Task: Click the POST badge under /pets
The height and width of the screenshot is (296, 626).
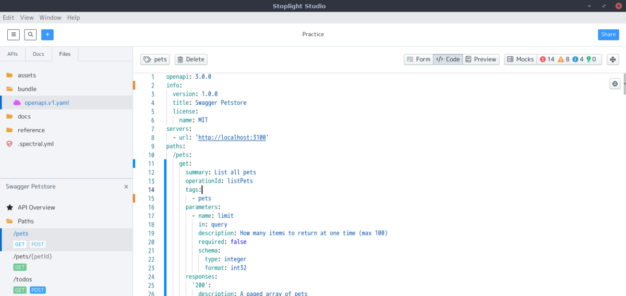Action: (38, 244)
